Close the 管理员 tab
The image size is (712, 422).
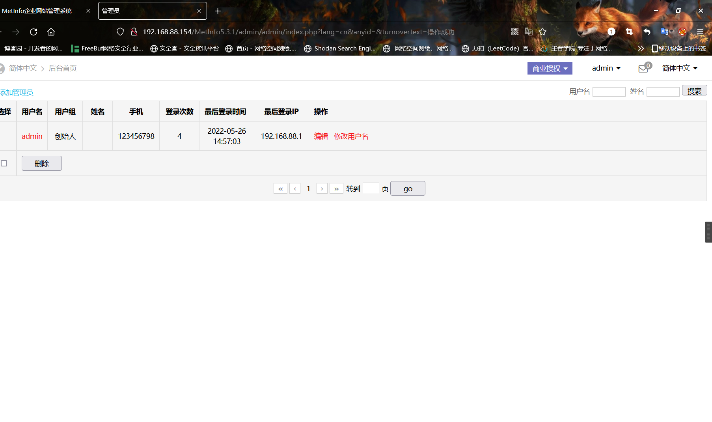click(x=199, y=11)
